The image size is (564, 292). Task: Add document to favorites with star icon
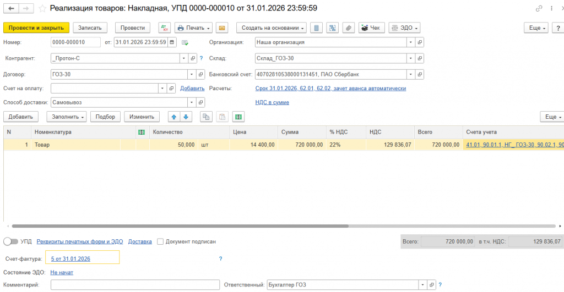[42, 8]
